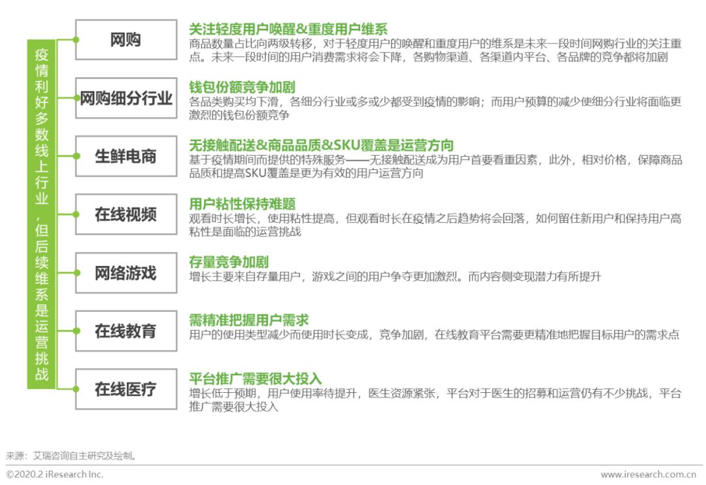This screenshot has height=485, width=706.
Task: Open the www.iresearch.com.cn link
Action: [648, 474]
